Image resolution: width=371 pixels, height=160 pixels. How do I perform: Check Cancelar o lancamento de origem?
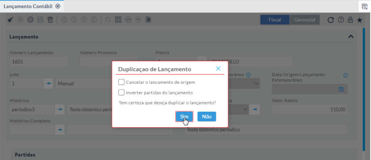click(122, 82)
